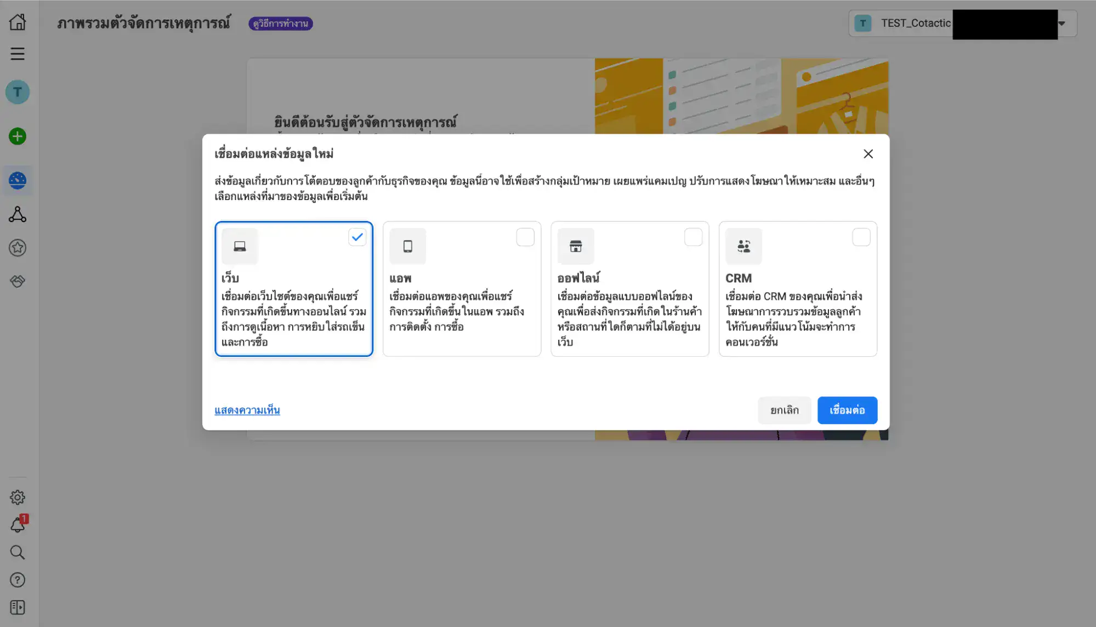Open settings gear in sidebar
This screenshot has height=627, width=1096.
tap(18, 497)
